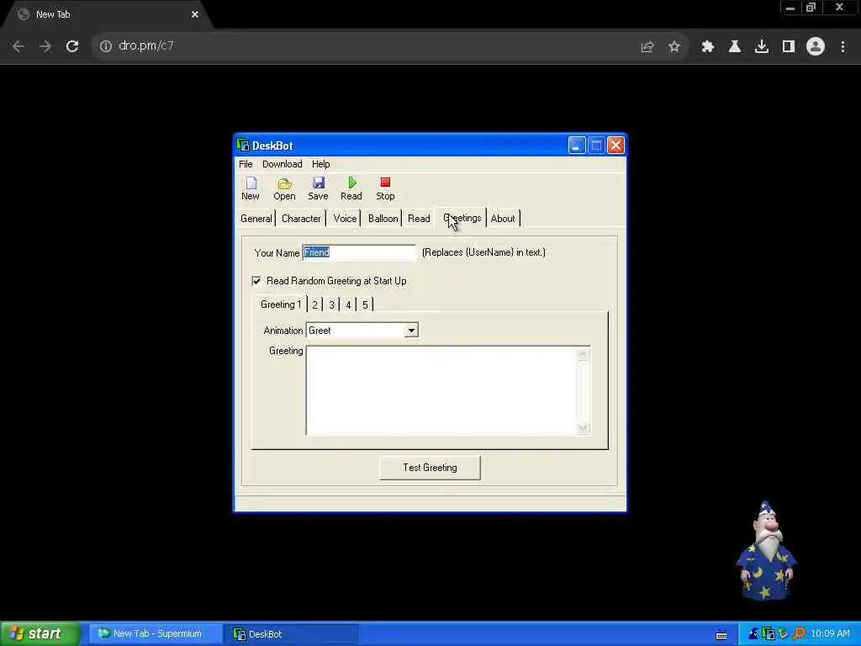Switch to New Tab - Supermium taskbar item
The height and width of the screenshot is (646, 861).
(154, 634)
